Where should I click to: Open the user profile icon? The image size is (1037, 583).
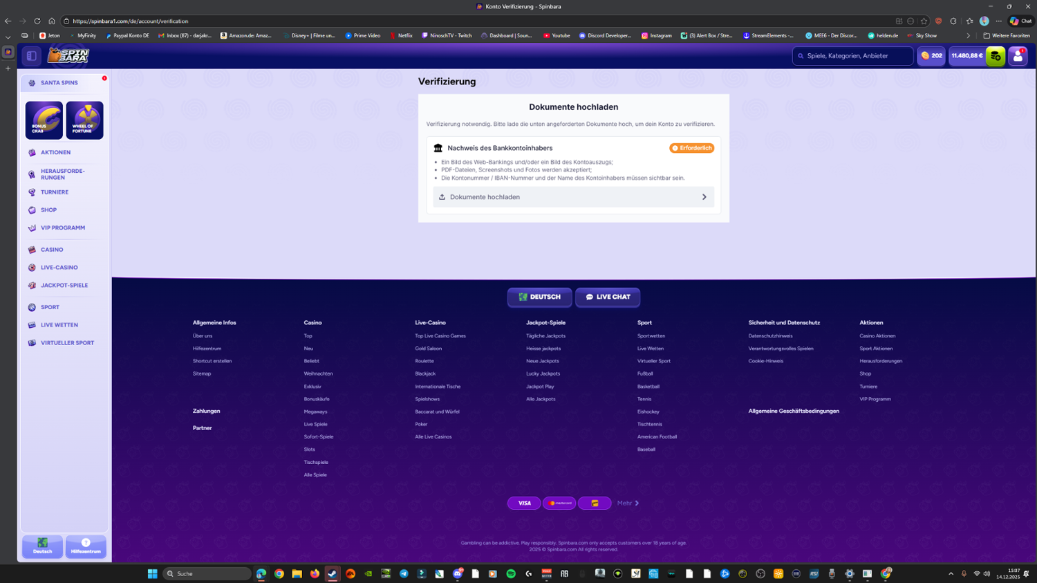pyautogui.click(x=1018, y=56)
